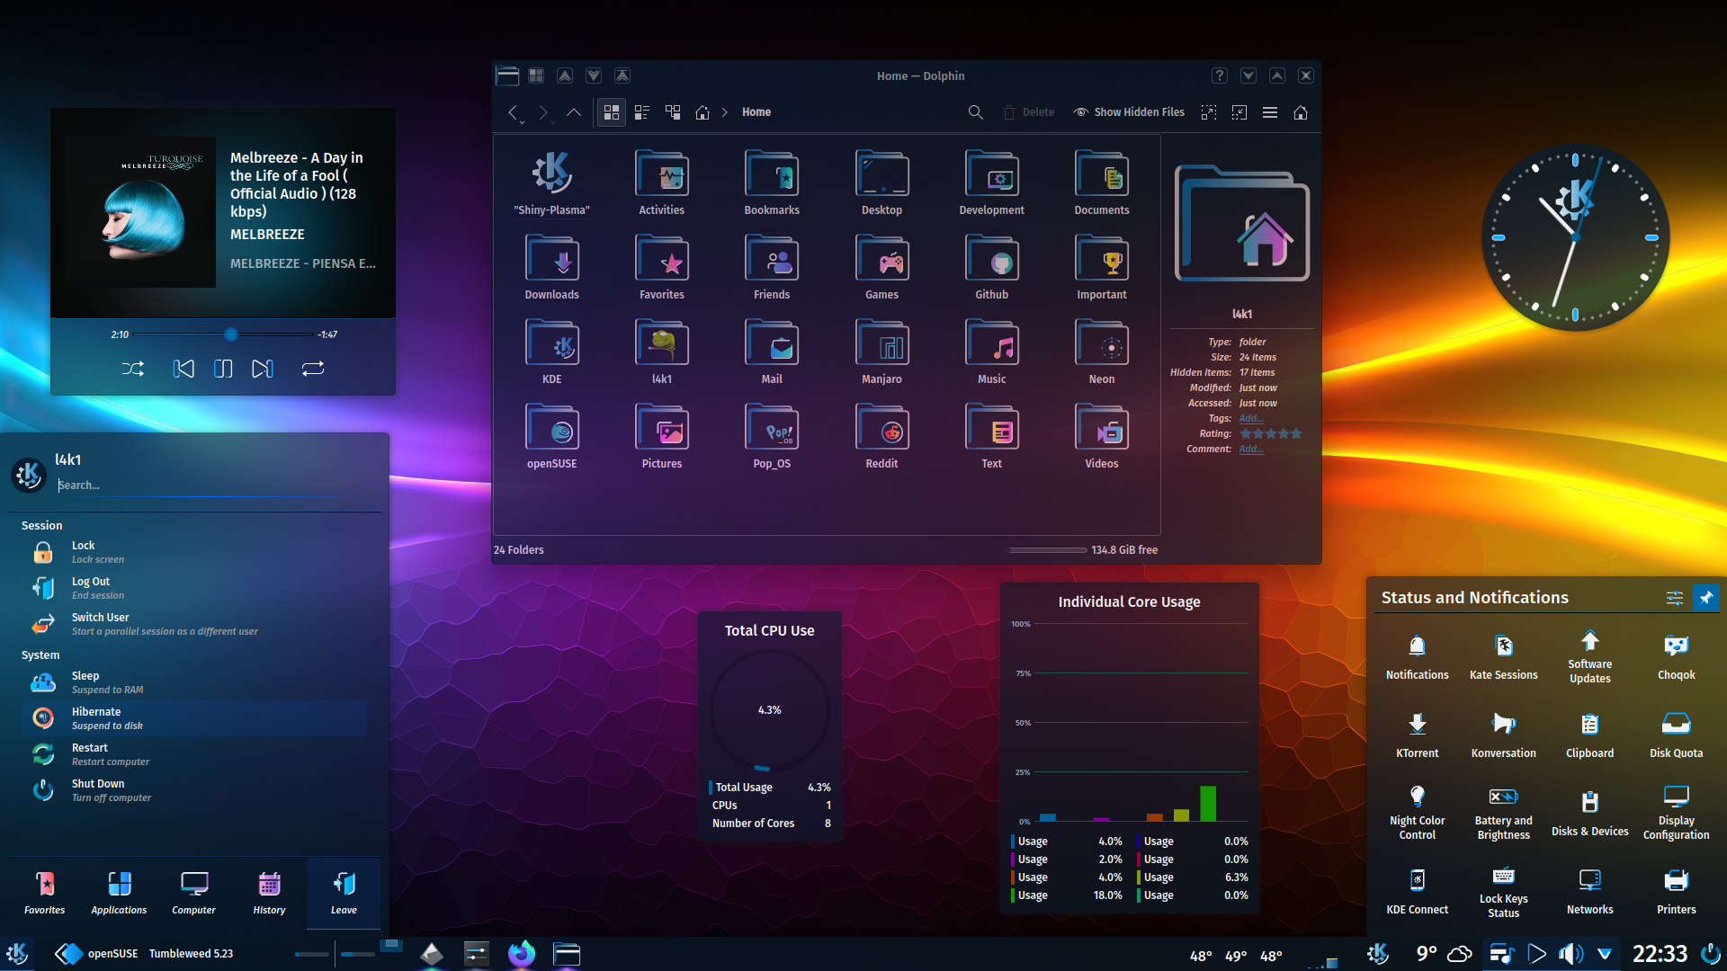Select the Activities folder
The width and height of the screenshot is (1727, 971).
(x=662, y=183)
